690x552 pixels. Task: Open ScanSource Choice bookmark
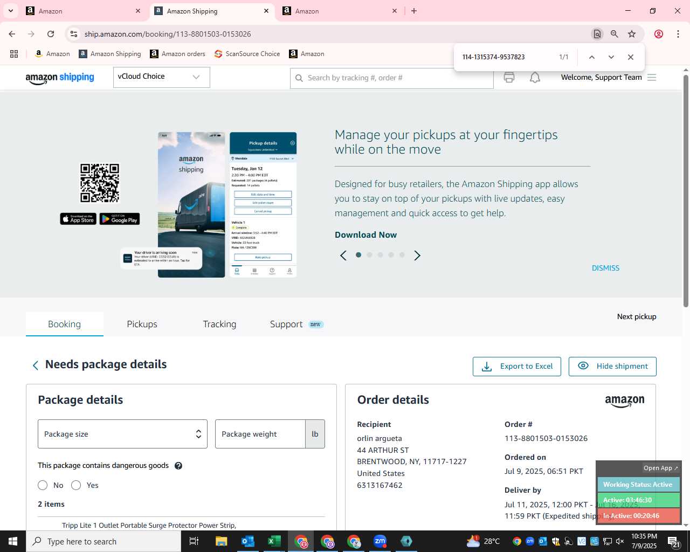247,54
